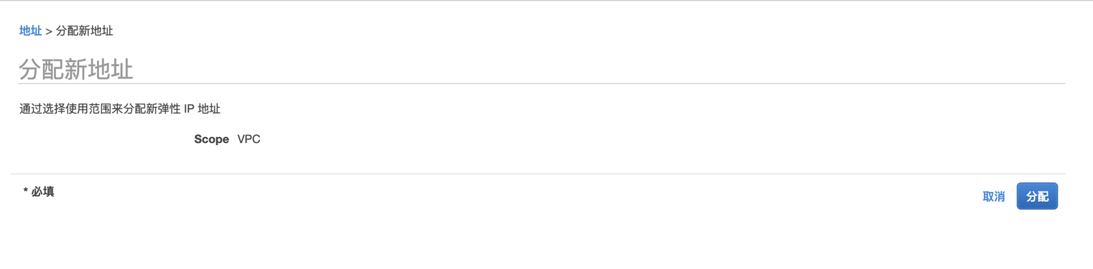Click the large 分配新地址 page heading
Screen dimensions: 1093x269
[x=76, y=69]
